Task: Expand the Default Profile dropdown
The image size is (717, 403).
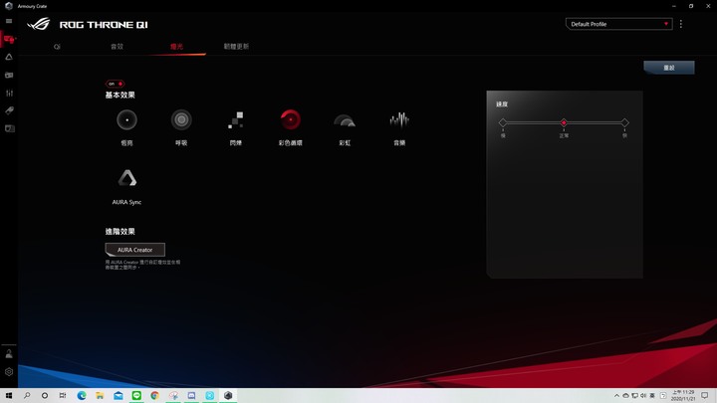Action: (618, 24)
